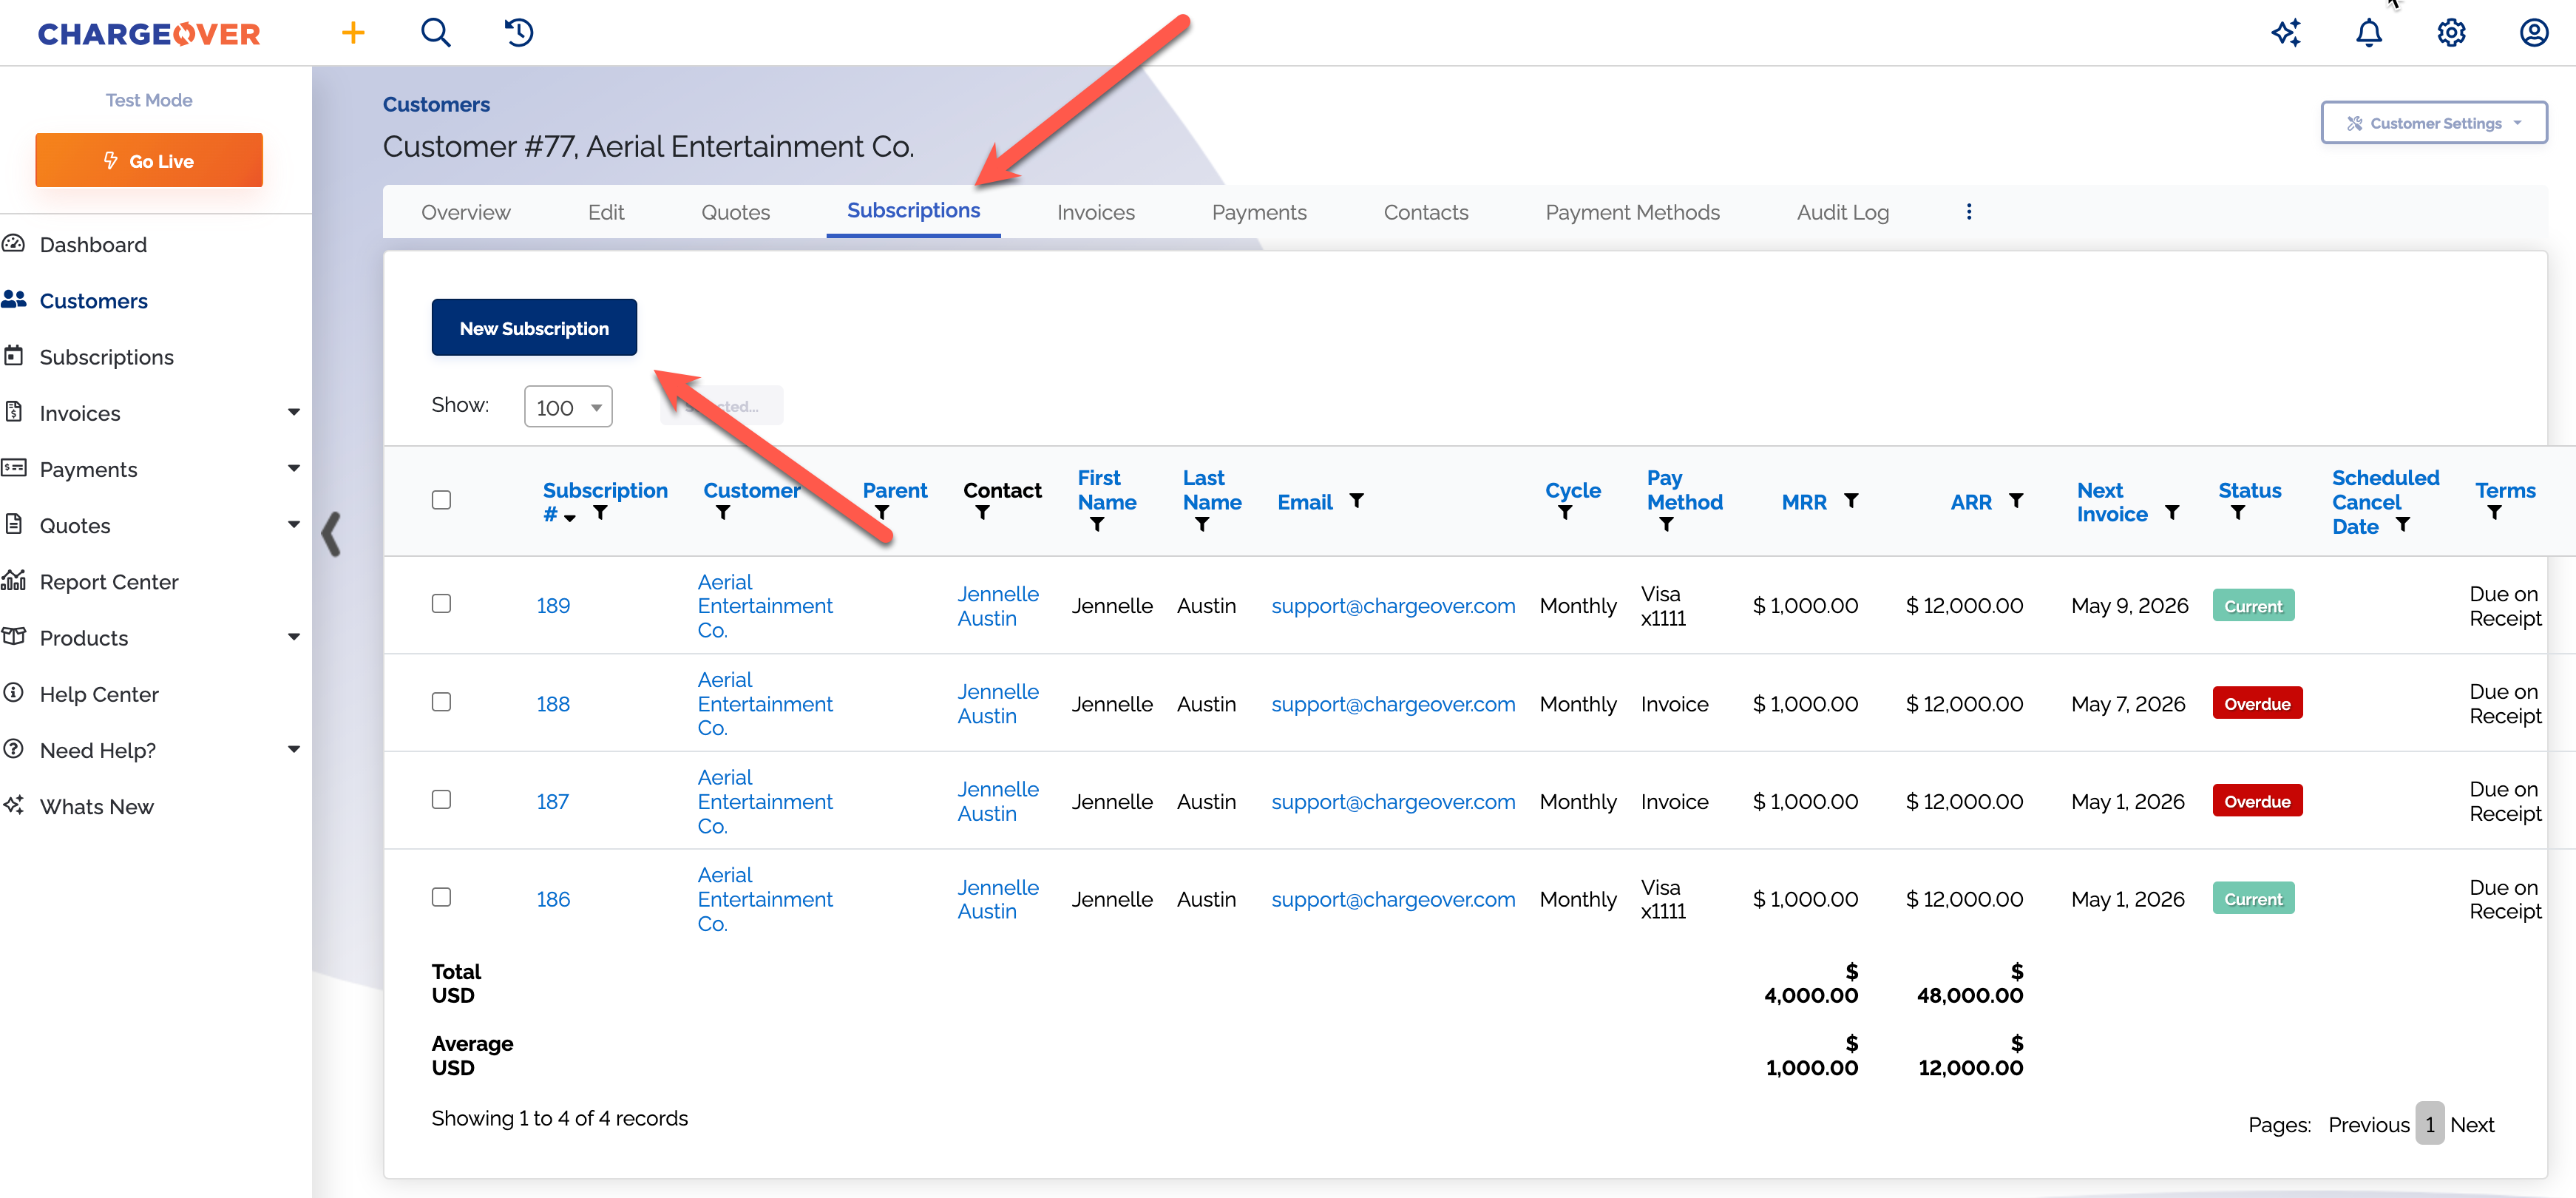Switch to the Payment Methods tab
The height and width of the screenshot is (1198, 2576).
(1632, 212)
